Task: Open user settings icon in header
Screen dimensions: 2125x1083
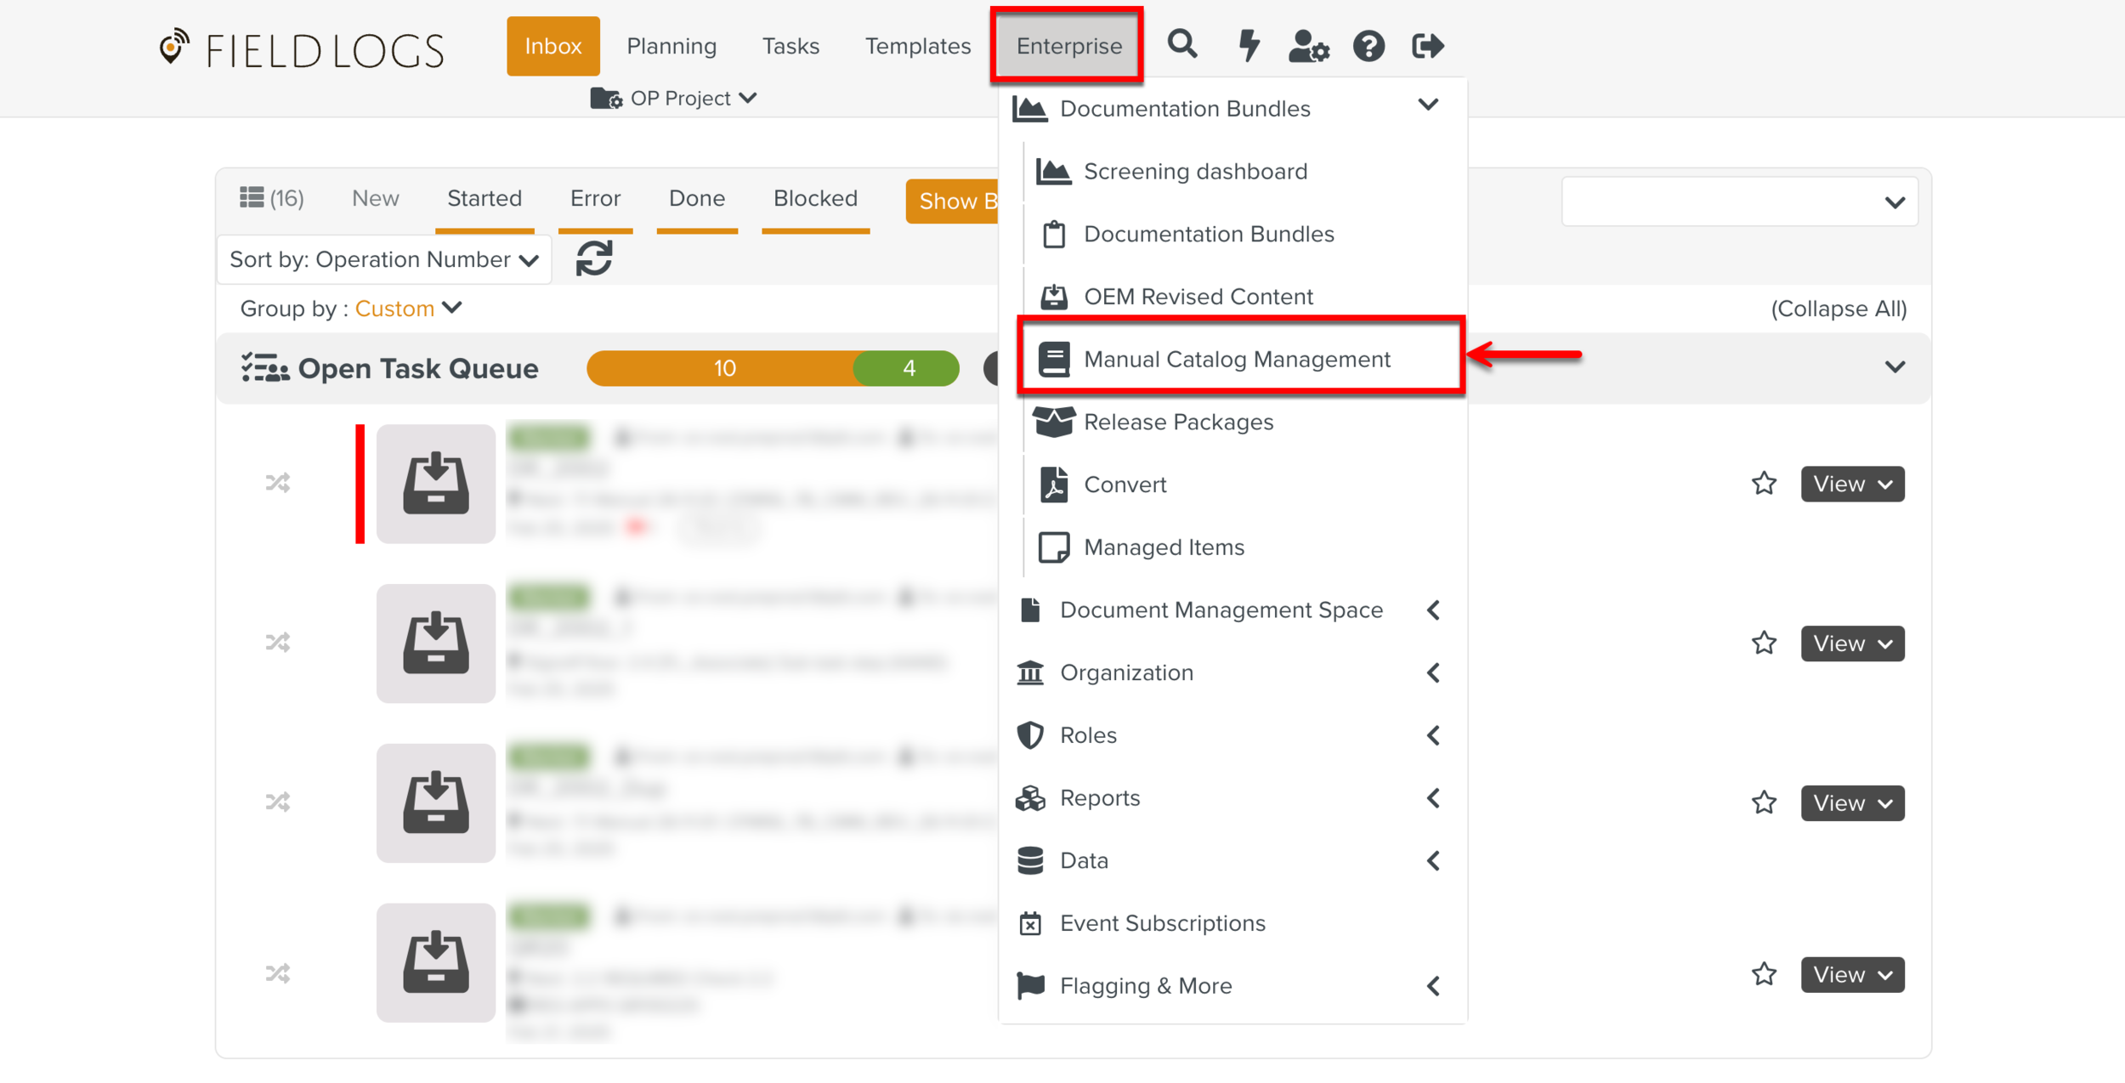Action: 1307,46
